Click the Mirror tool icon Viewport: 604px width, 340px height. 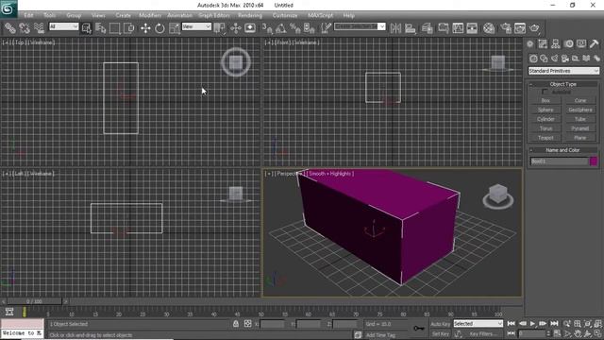(395, 27)
